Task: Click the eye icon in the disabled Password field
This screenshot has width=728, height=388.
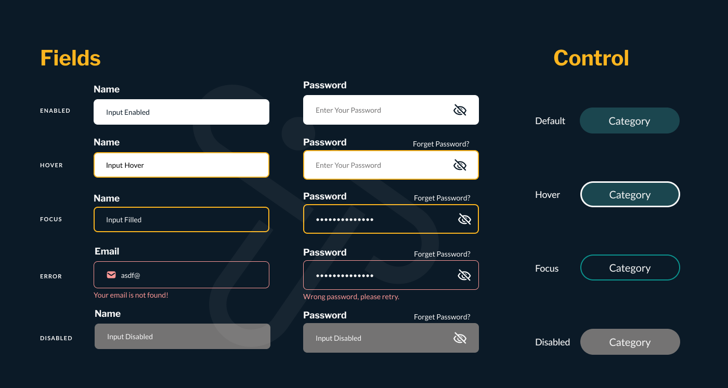Action: (x=460, y=338)
